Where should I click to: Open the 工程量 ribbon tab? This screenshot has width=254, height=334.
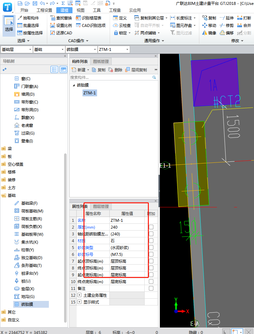click(x=115, y=10)
